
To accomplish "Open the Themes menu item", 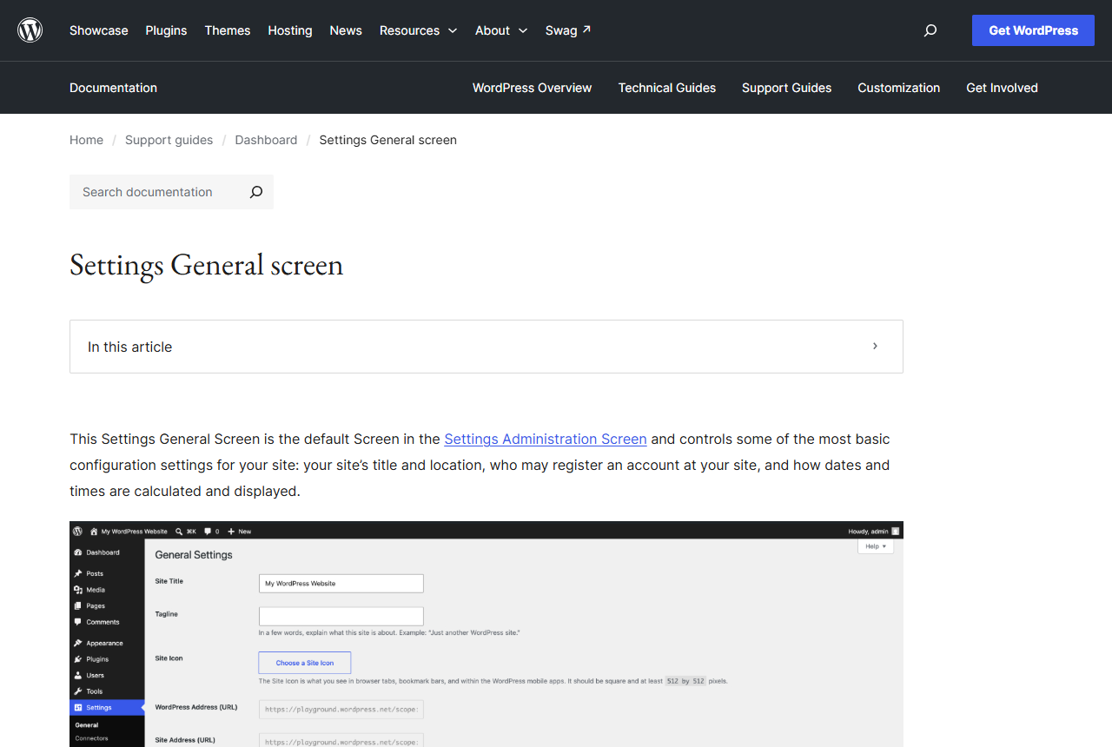I will coord(228,30).
